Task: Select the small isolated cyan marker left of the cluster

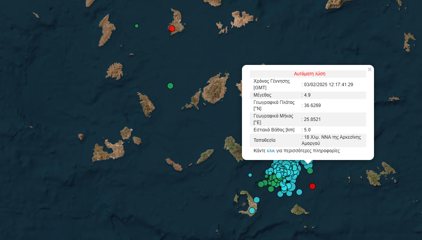Action: pos(250,175)
